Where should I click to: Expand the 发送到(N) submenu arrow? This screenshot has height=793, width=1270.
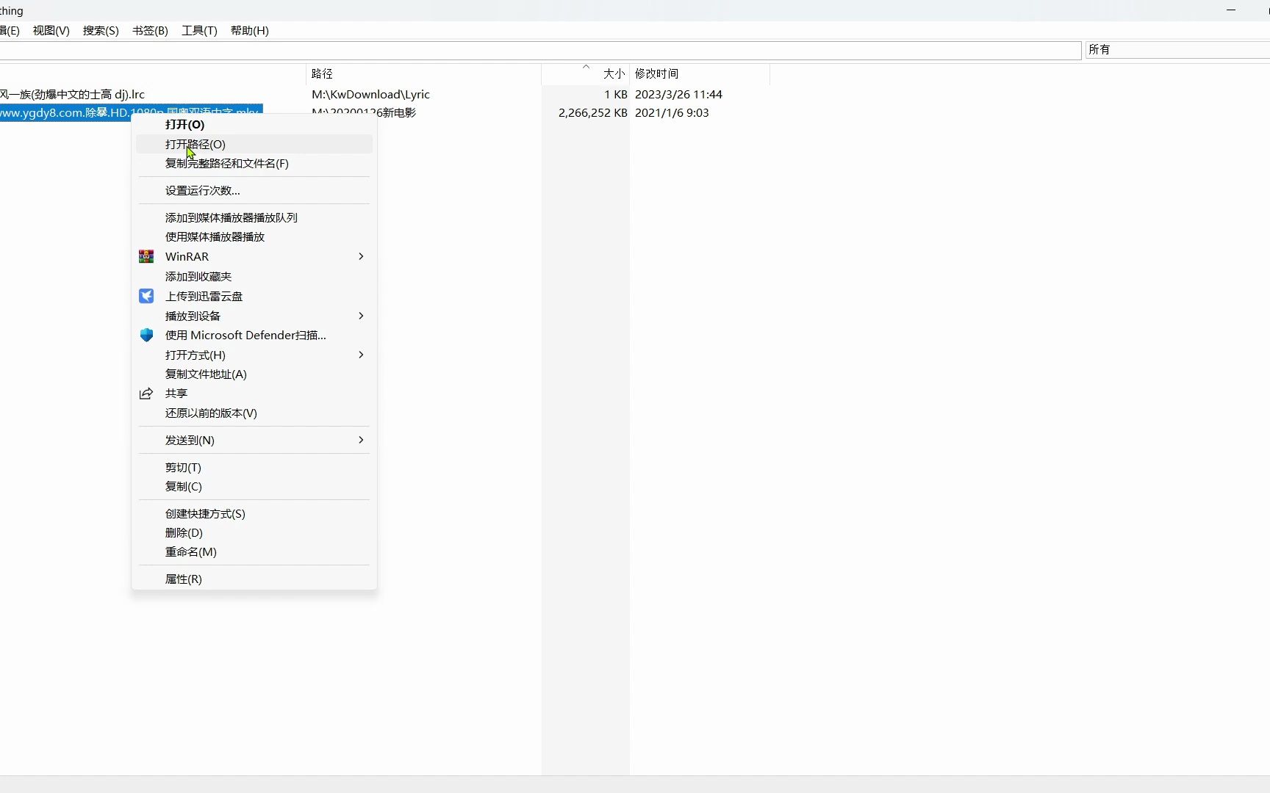click(361, 440)
